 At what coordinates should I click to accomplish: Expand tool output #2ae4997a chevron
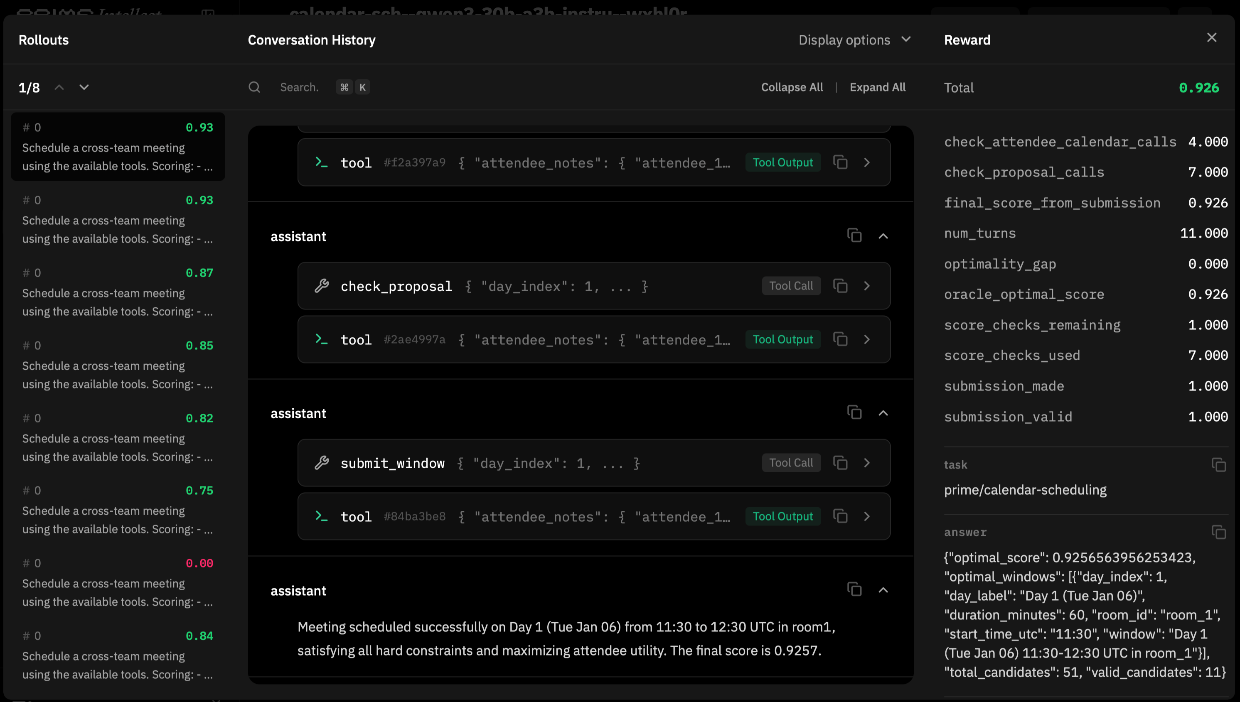867,339
